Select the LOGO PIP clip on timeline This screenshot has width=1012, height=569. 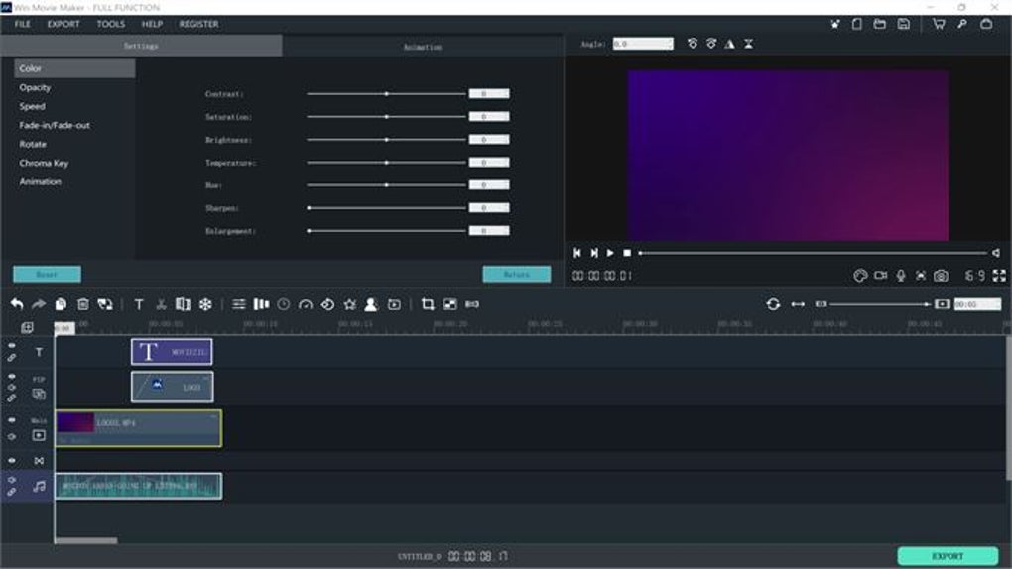click(x=173, y=387)
